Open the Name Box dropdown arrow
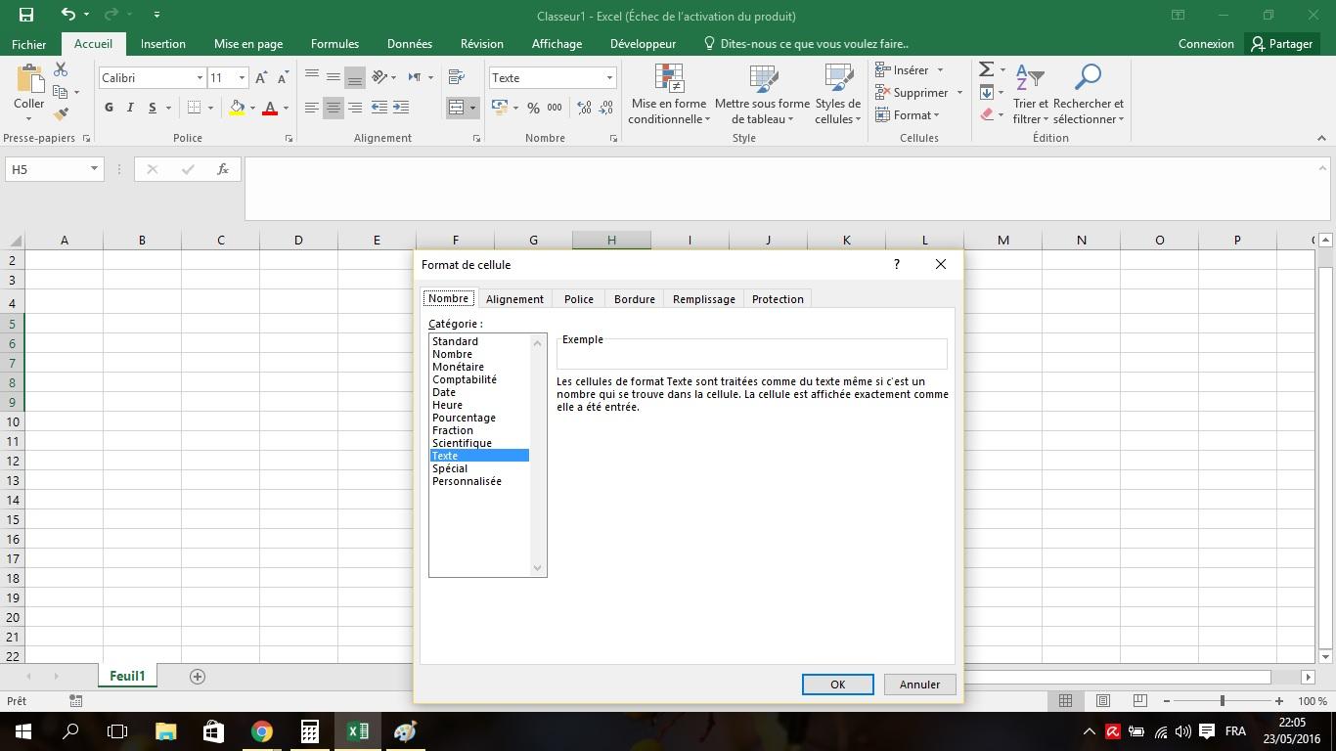 (x=94, y=169)
